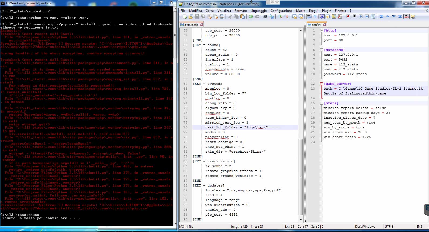The height and width of the screenshot is (232, 429).
Task: Collapse the [database] section fold marker
Action: click(321, 50)
